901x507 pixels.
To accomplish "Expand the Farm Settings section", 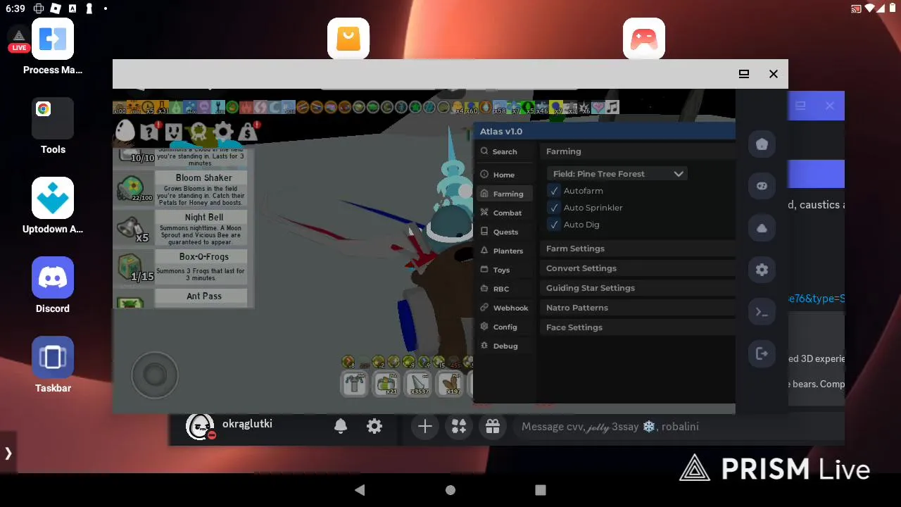I will point(637,249).
